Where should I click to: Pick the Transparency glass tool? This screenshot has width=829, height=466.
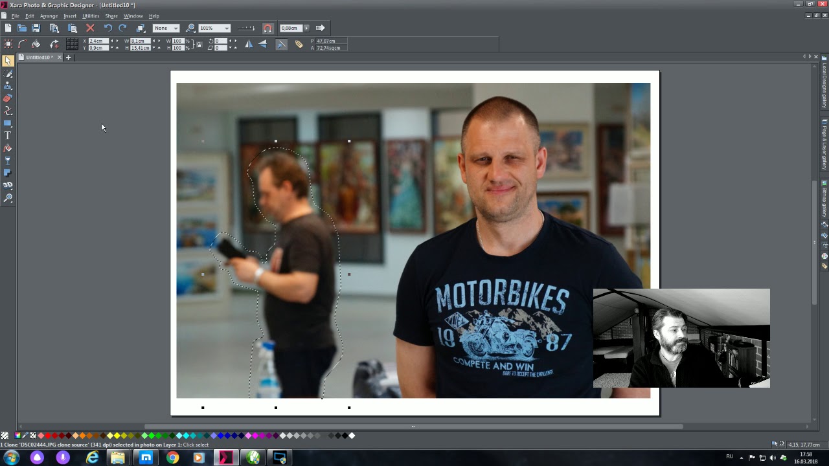click(x=8, y=161)
